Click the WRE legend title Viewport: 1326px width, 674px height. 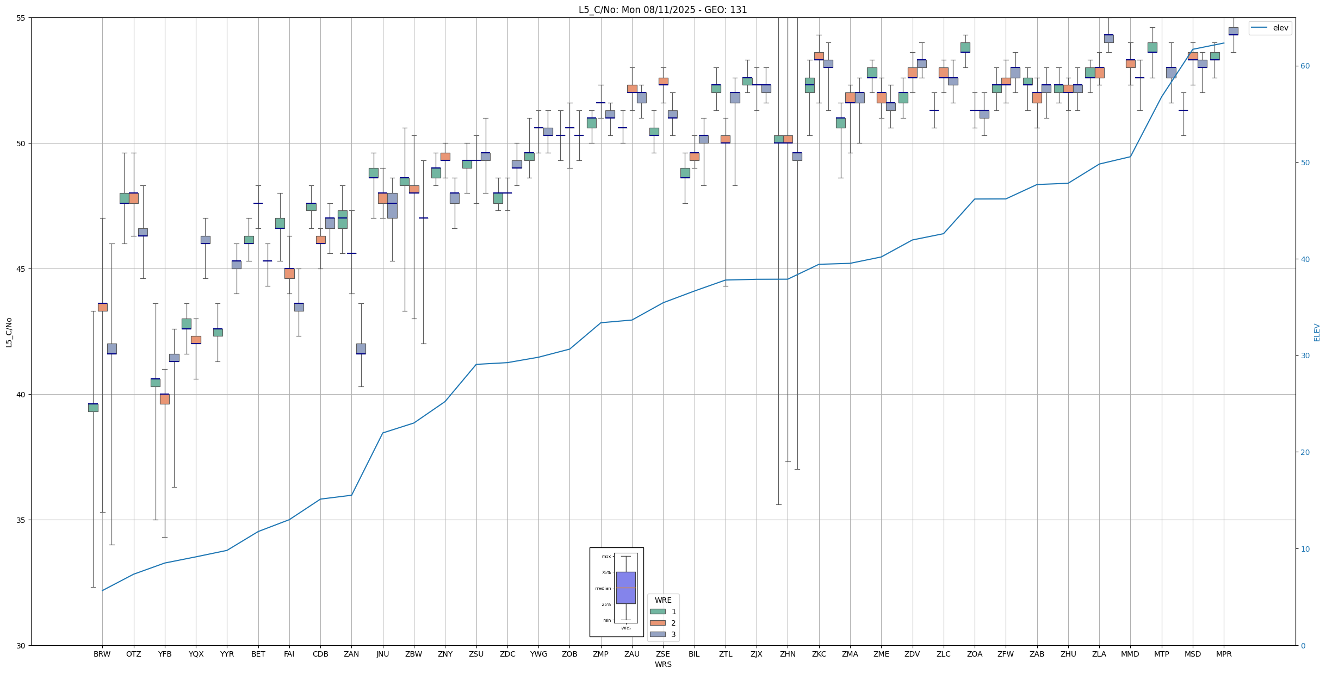pos(662,600)
